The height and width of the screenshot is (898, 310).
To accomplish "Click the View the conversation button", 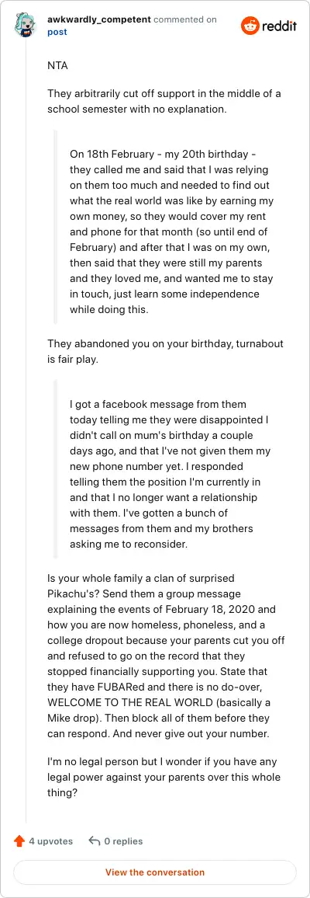I will point(155,872).
